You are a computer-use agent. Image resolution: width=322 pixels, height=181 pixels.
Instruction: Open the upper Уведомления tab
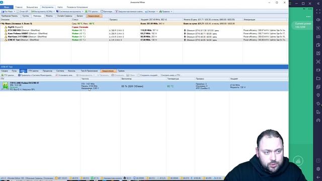pyautogui.click(x=94, y=16)
